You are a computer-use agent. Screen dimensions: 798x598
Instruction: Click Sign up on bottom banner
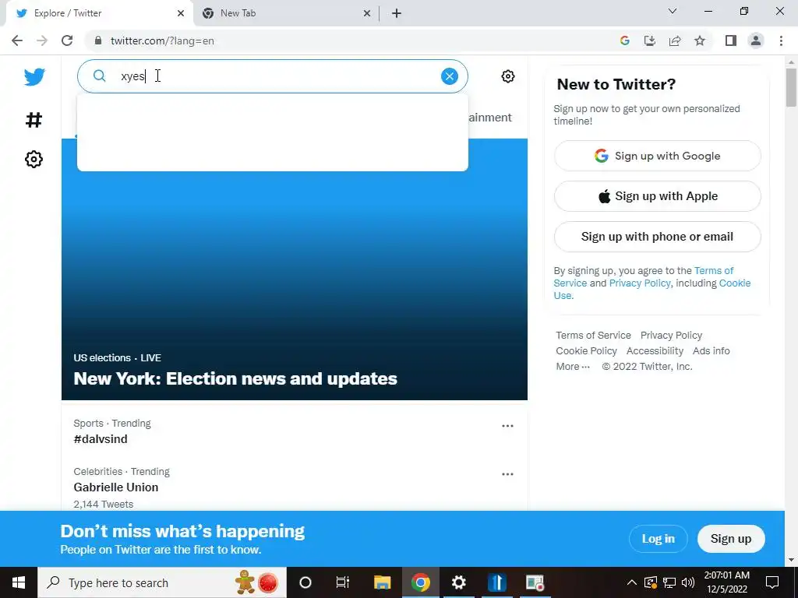(731, 539)
